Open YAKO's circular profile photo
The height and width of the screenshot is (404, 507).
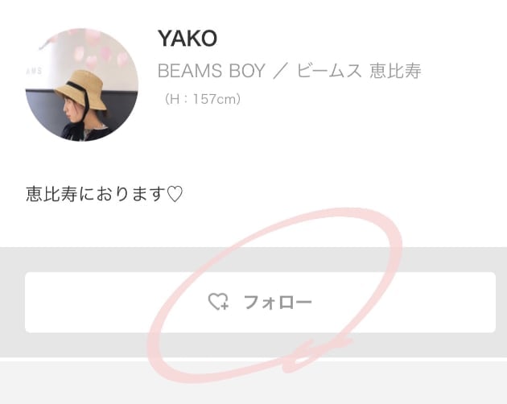coord(82,85)
